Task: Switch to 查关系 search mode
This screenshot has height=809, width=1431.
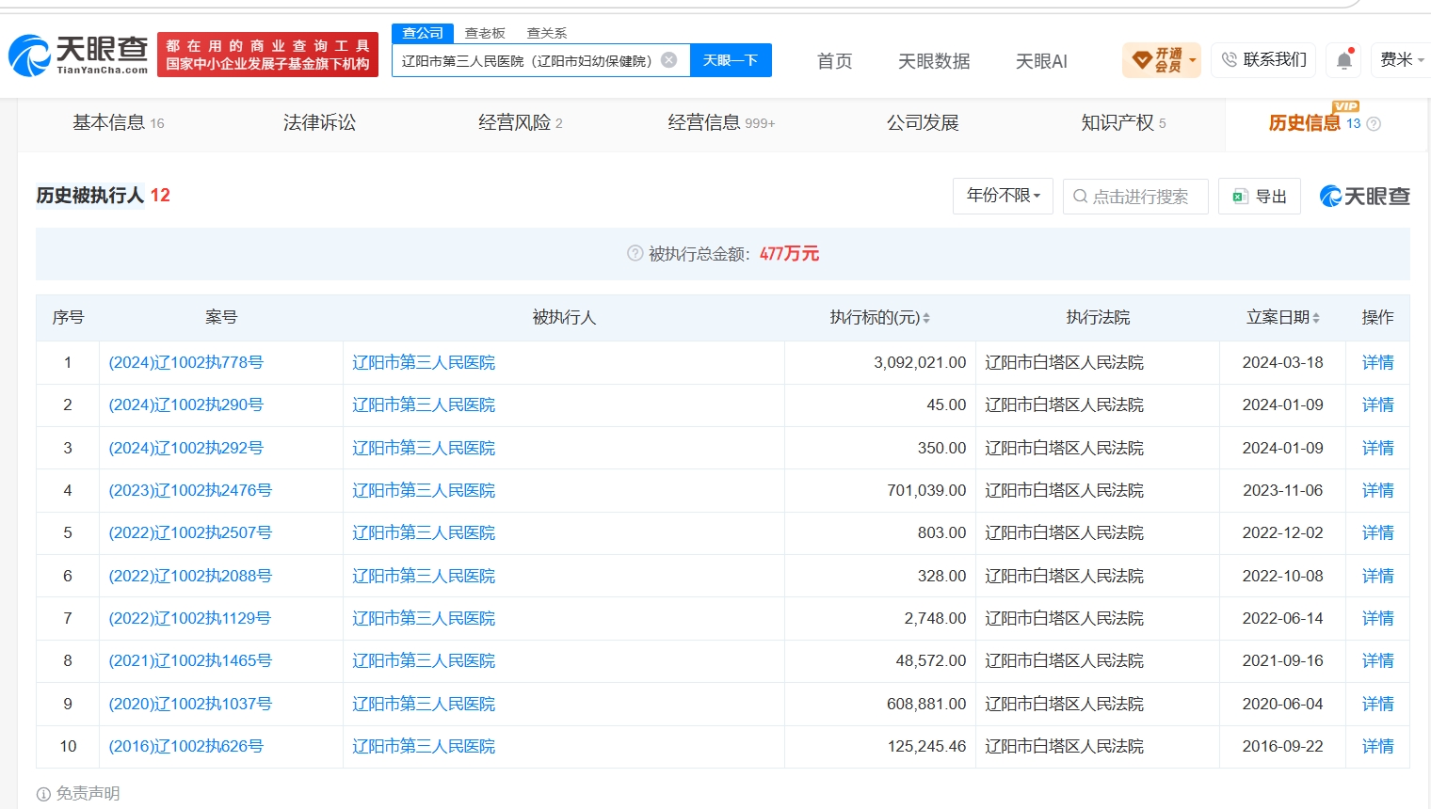Action: click(547, 33)
